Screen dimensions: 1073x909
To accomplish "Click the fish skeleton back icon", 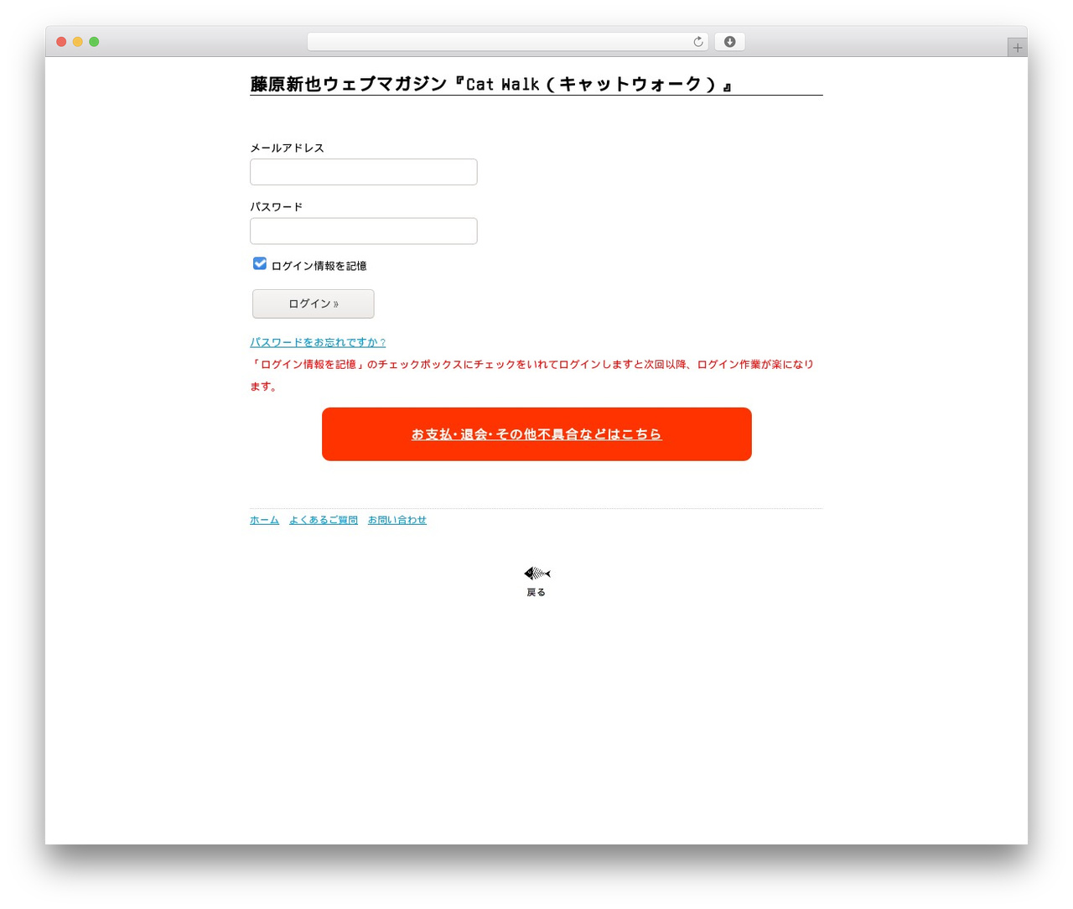I will click(x=536, y=574).
